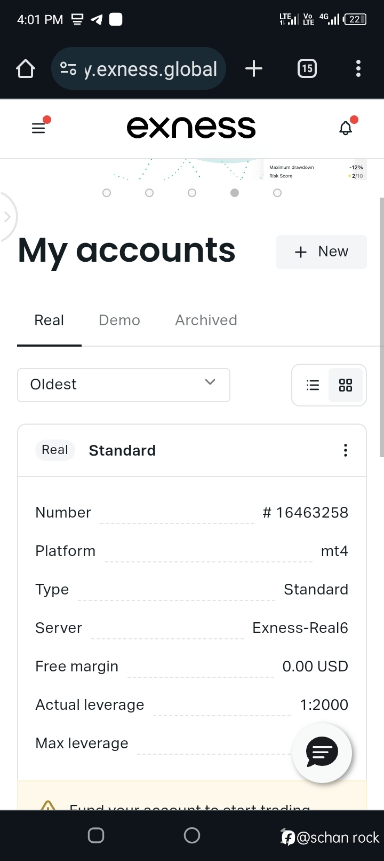Screen dimensions: 384x861
Task: Tap the Android recent apps square button
Action: (x=96, y=835)
